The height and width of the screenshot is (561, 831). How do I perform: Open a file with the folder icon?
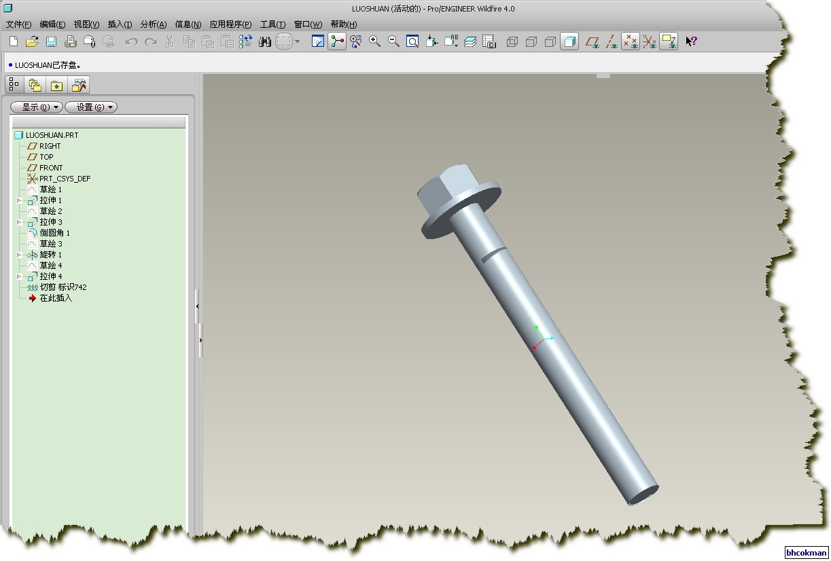[32, 41]
